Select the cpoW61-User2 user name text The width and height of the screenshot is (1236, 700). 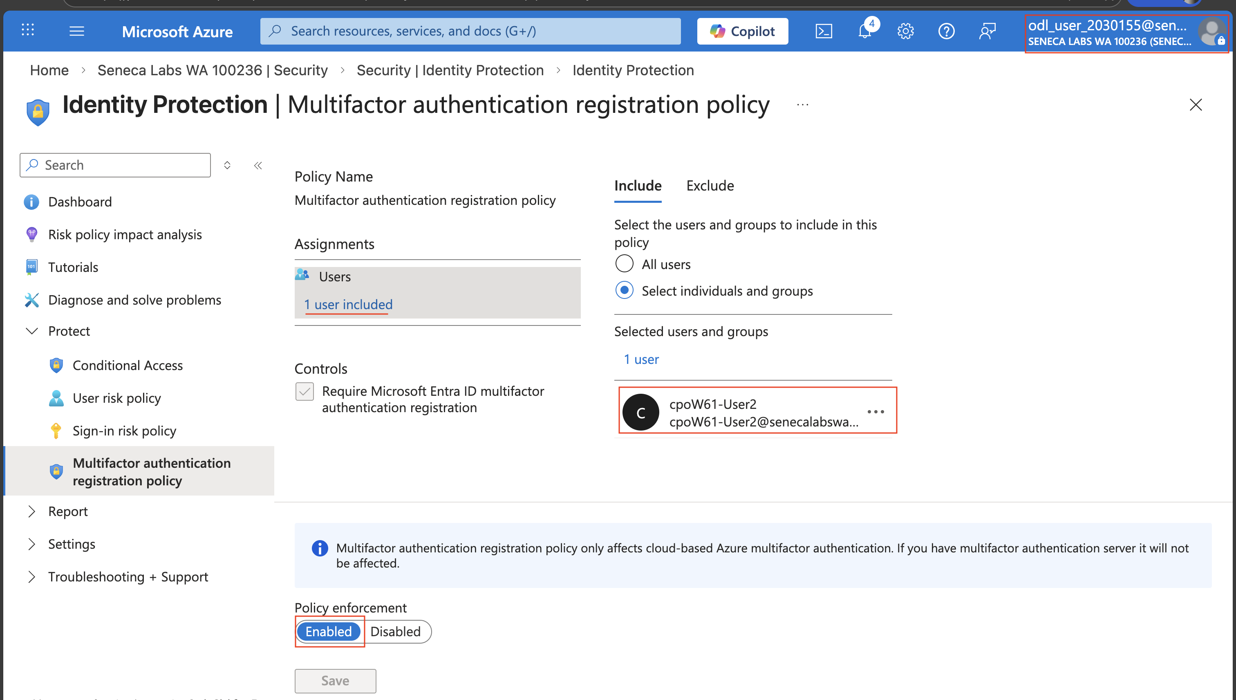pyautogui.click(x=713, y=404)
